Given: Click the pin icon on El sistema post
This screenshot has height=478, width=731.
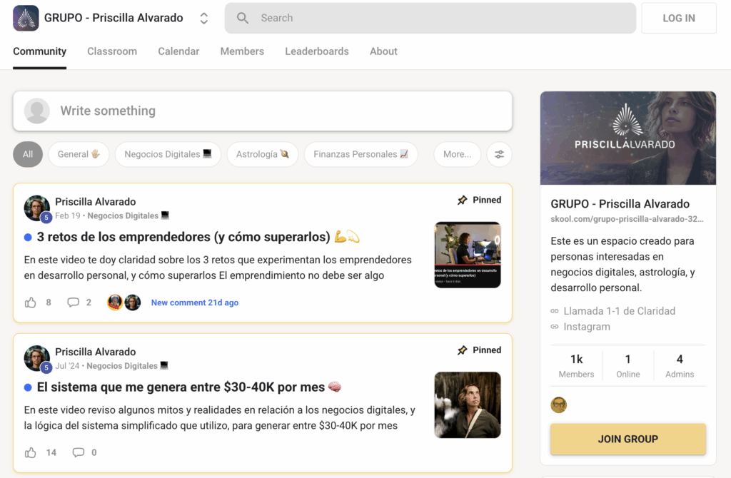Looking at the screenshot, I should tap(462, 350).
